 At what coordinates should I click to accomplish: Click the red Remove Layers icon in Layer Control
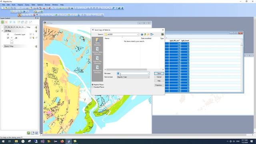6,22
